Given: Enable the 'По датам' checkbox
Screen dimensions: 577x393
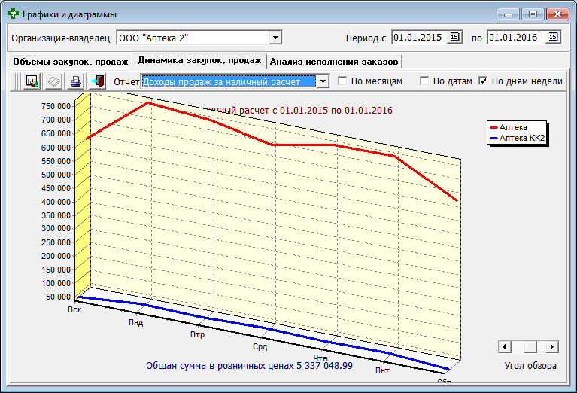Looking at the screenshot, I should tap(424, 81).
